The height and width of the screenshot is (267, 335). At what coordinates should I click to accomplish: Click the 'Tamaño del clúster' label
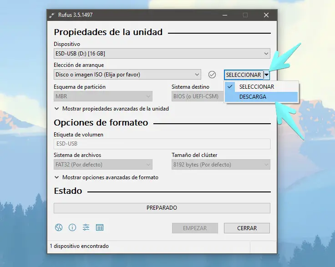(x=194, y=155)
